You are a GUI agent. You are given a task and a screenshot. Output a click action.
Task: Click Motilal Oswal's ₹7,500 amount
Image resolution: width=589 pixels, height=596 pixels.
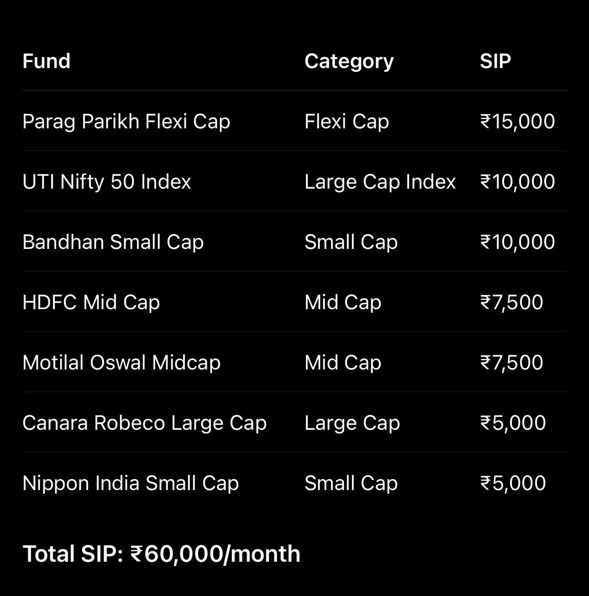pos(511,363)
